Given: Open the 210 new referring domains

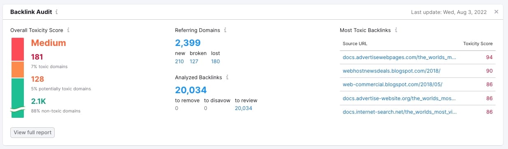Looking at the screenshot, I should (179, 62).
